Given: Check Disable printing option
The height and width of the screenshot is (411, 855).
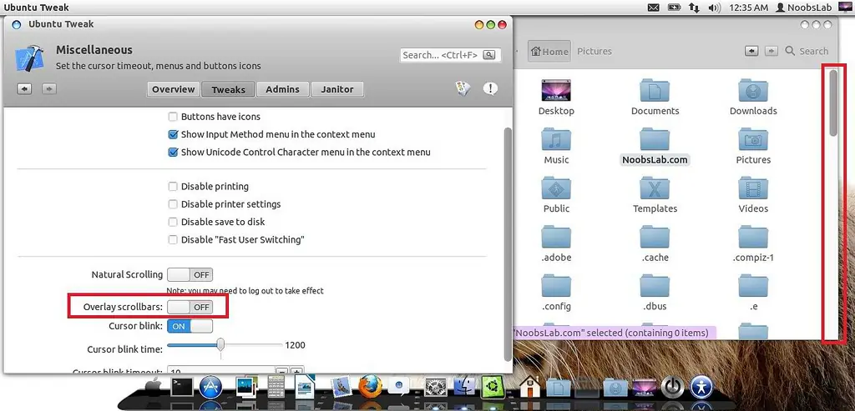Looking at the screenshot, I should coord(173,186).
